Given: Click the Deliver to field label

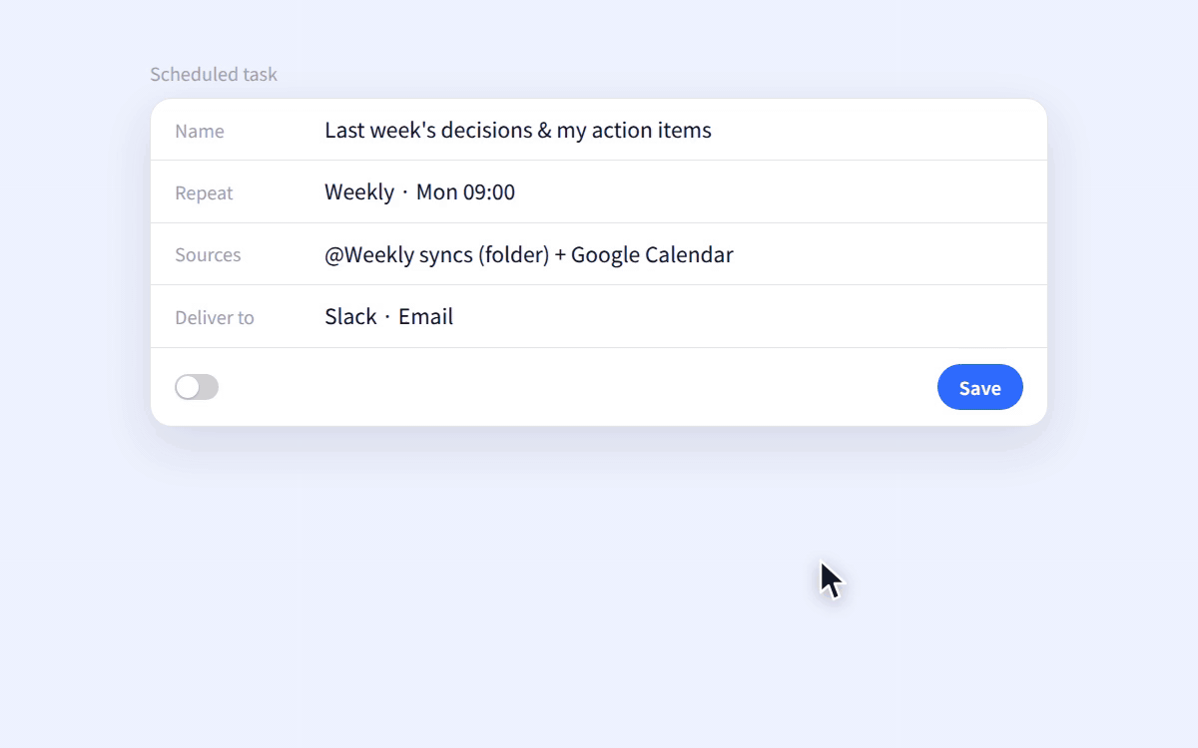Looking at the screenshot, I should (x=215, y=318).
